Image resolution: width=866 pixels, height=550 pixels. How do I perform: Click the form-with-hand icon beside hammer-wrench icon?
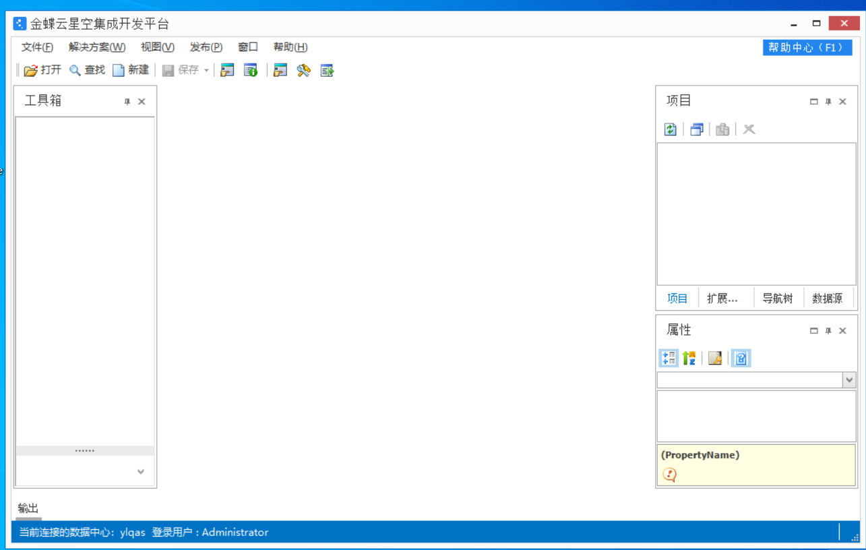280,70
